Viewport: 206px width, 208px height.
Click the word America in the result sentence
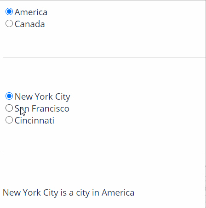tap(118, 192)
